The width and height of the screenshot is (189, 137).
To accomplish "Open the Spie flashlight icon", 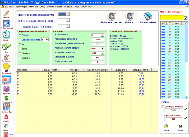I will (x=6, y=47).
